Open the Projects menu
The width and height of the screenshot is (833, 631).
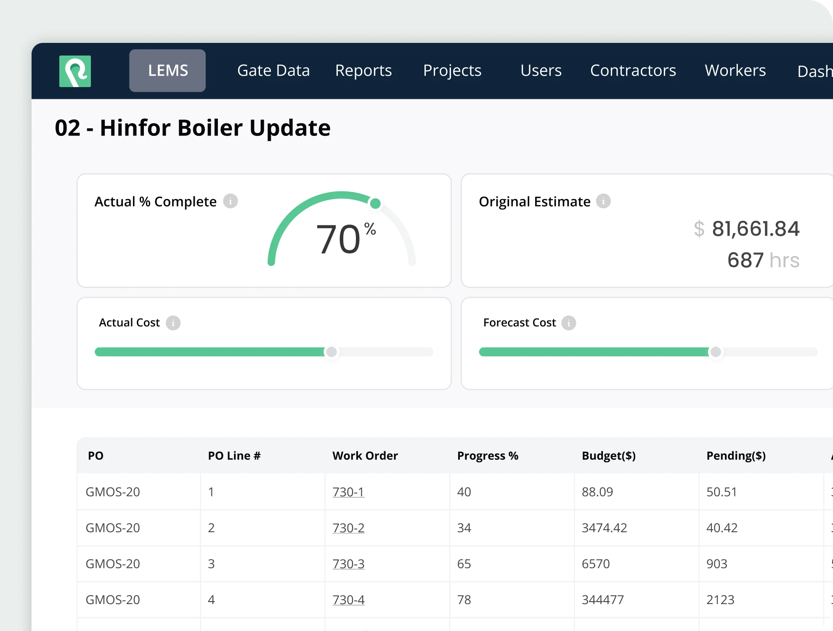pyautogui.click(x=452, y=71)
